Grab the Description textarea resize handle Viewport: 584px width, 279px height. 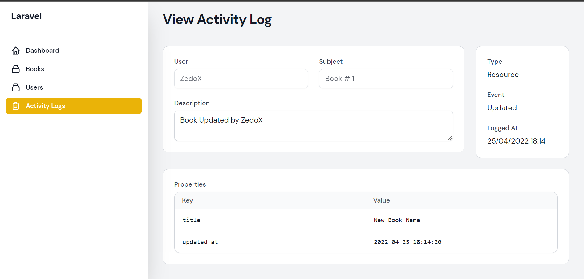[x=450, y=138]
